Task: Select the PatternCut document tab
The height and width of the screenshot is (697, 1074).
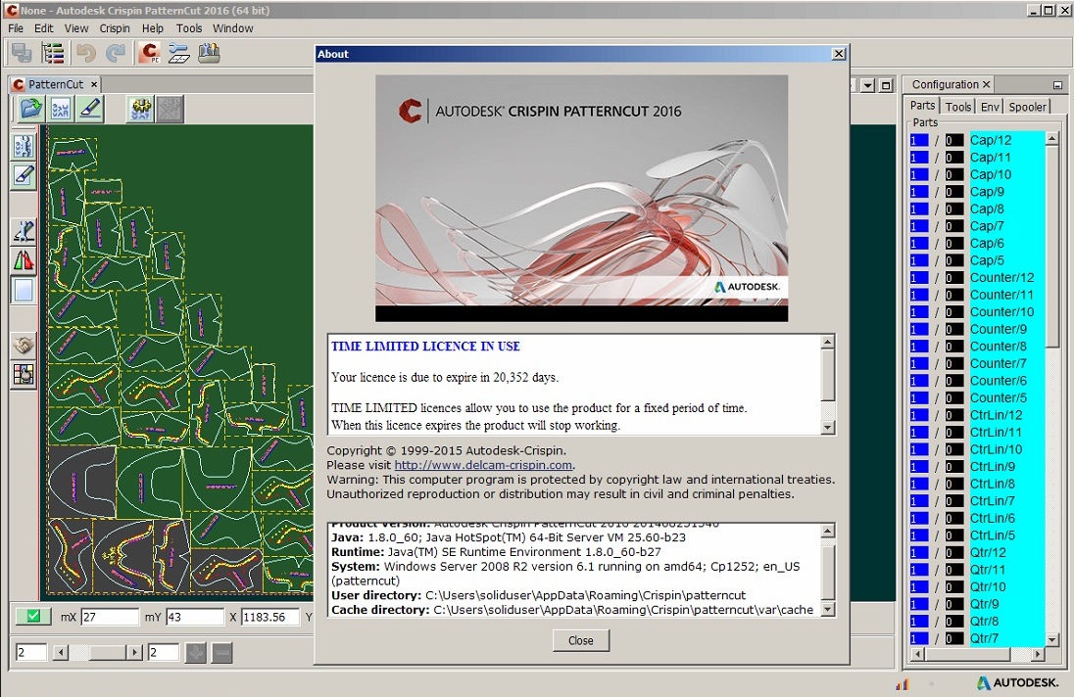Action: [56, 84]
